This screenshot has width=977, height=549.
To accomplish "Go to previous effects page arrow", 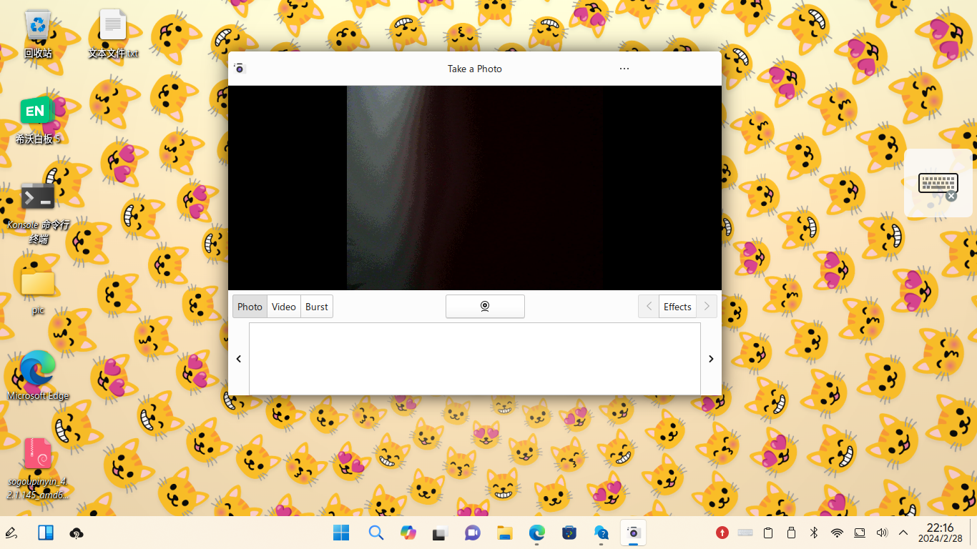I will [x=649, y=307].
